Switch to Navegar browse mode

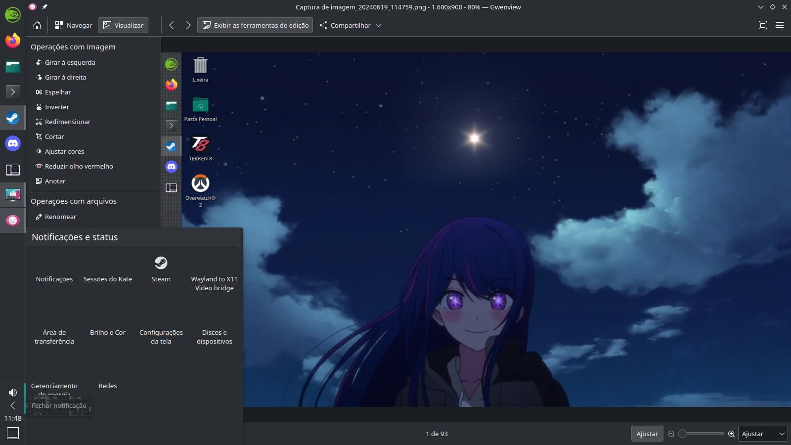74,25
